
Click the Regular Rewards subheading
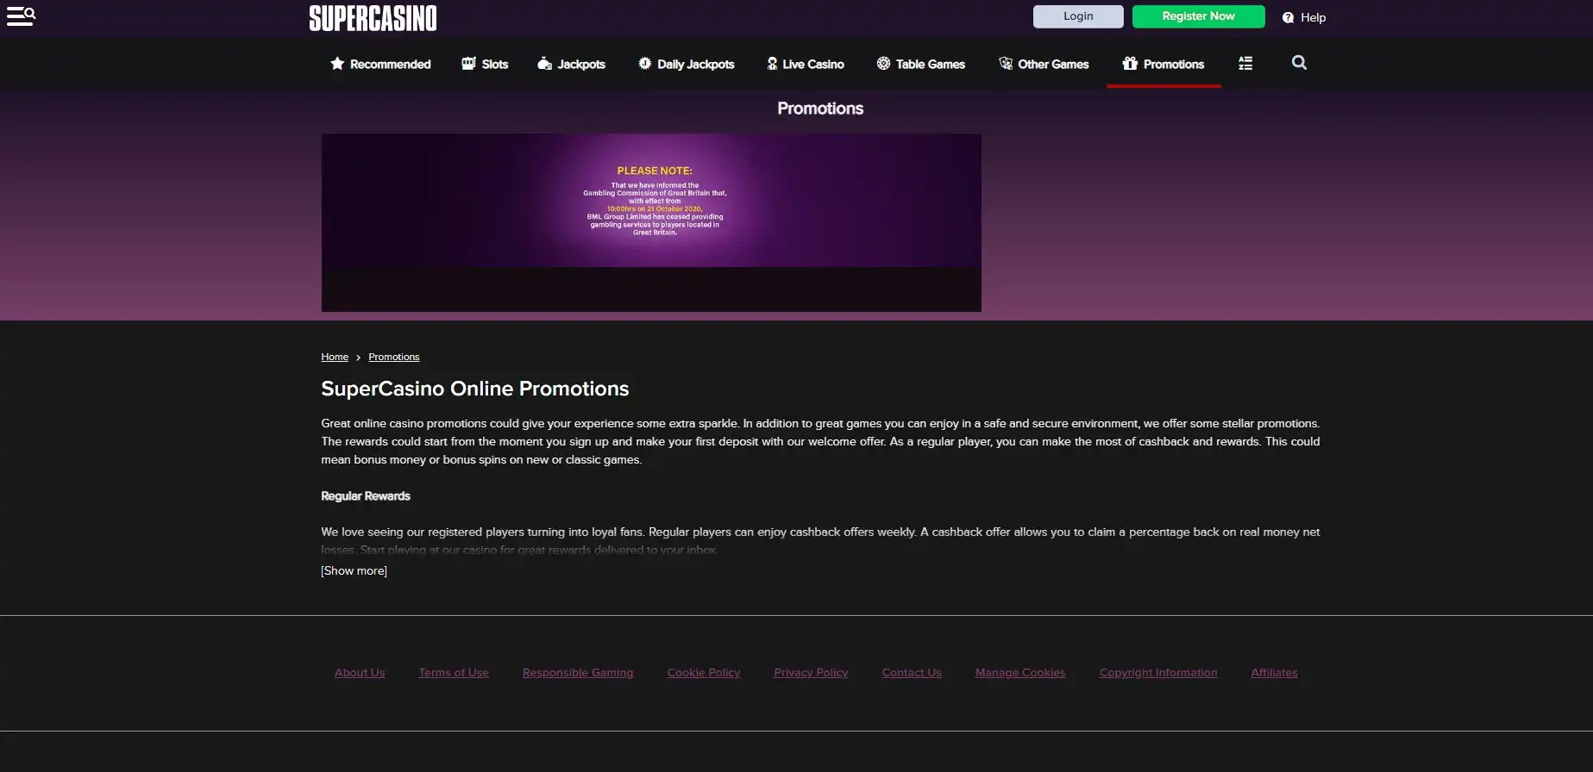tap(366, 496)
